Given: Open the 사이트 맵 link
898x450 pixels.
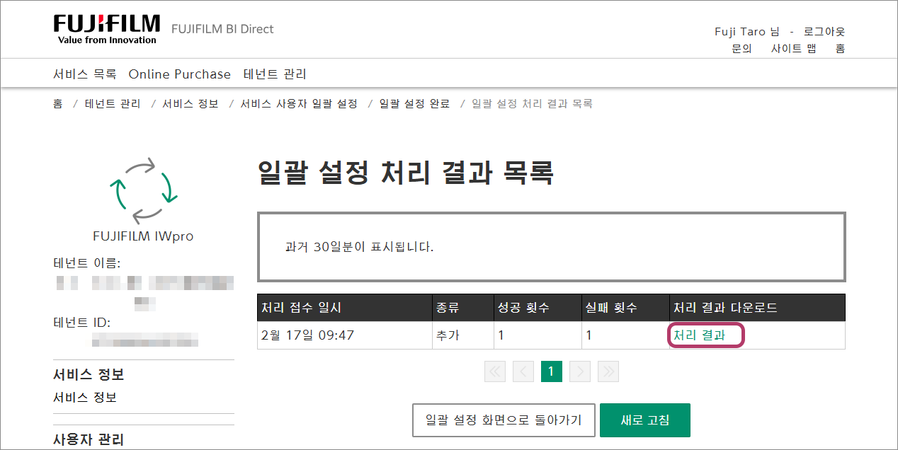Looking at the screenshot, I should tap(794, 49).
